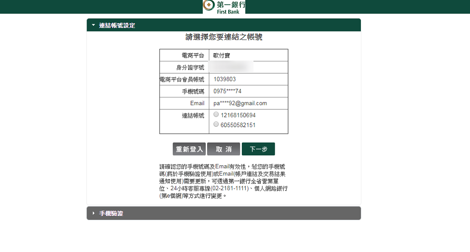Click the email pa****92@gmail.com
The height and width of the screenshot is (252, 470).
point(240,103)
